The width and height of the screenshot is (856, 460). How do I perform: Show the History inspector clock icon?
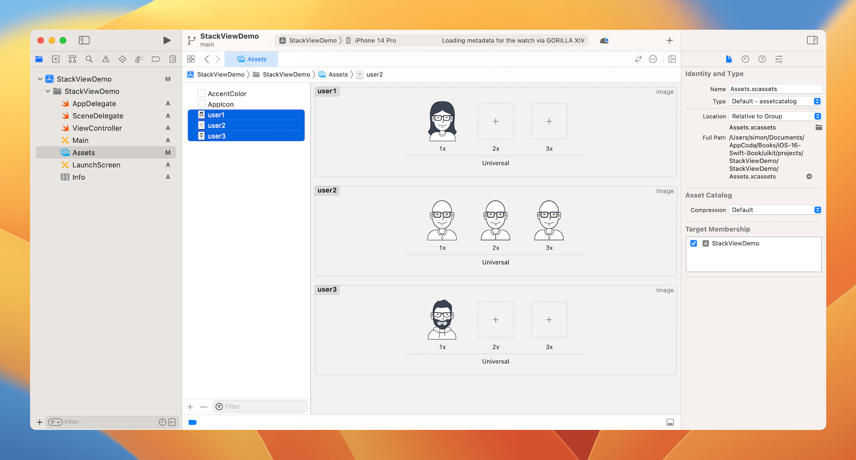point(745,59)
